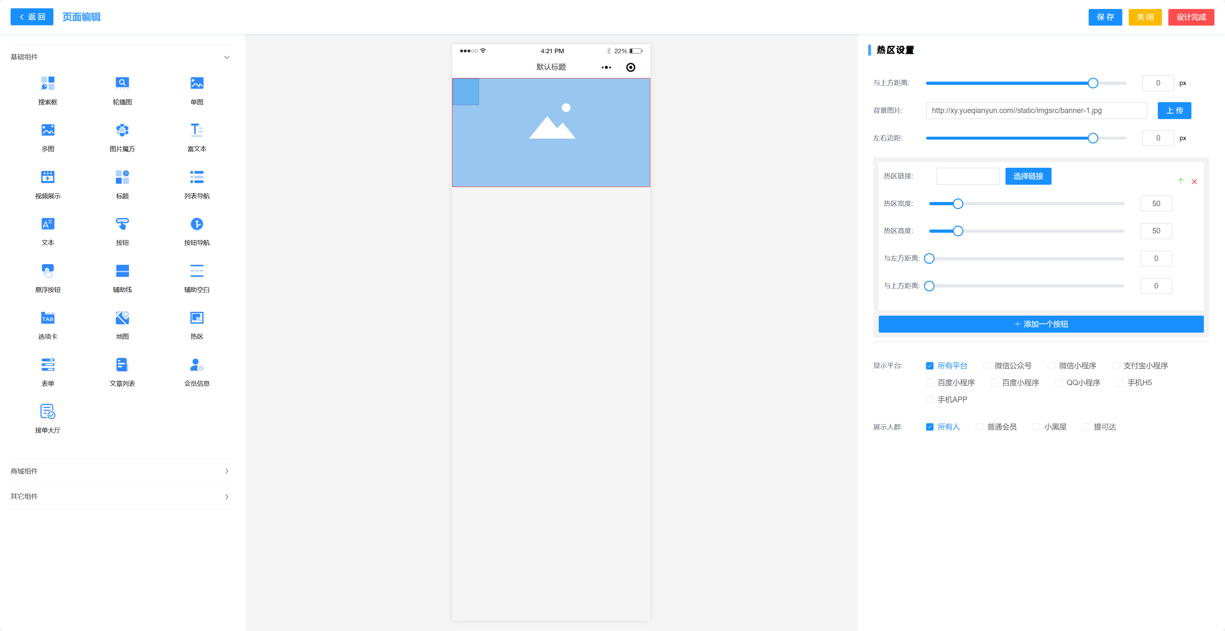Click the 保存 save button

click(1105, 17)
